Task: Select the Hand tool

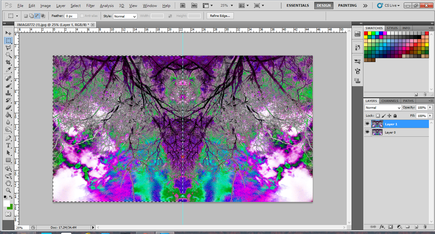Action: 8,183
